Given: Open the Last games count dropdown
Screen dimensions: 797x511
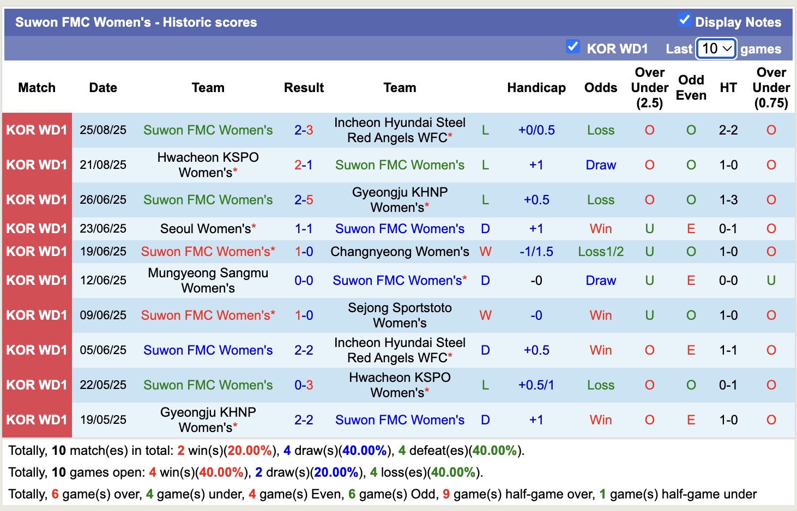Looking at the screenshot, I should coord(716,48).
